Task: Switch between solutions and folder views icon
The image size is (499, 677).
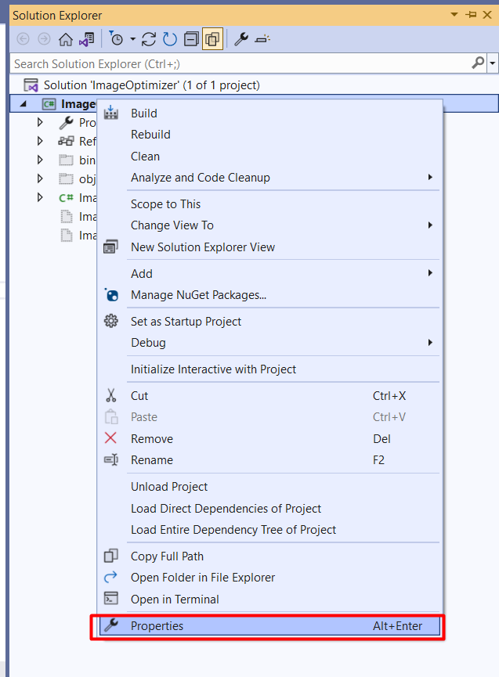Action: click(x=86, y=39)
